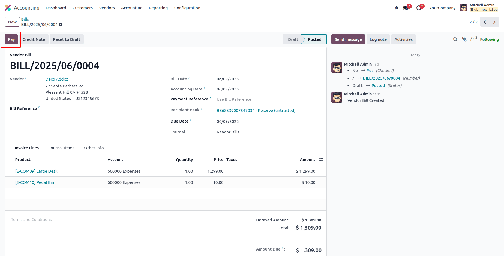
Task: Click the Terms and Conditions field
Action: (x=31, y=220)
